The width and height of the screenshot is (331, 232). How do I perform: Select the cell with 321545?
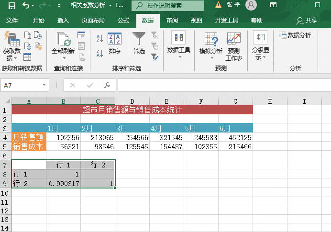(x=166, y=137)
